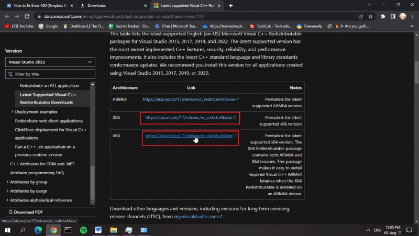Open the Are you getting bookmark
The width and height of the screenshot is (419, 236).
coord(352,26)
